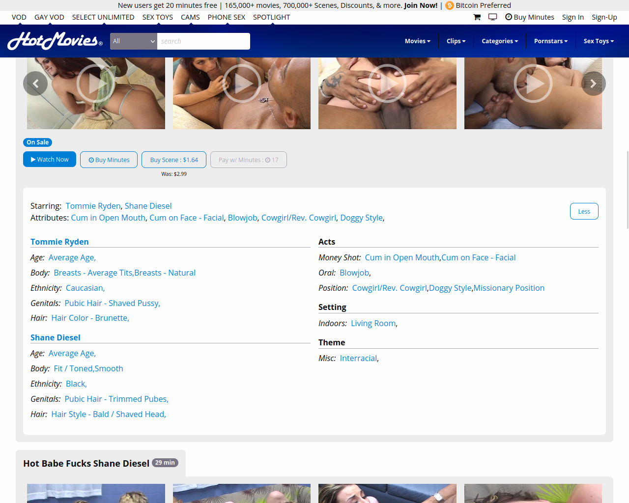This screenshot has height=503, width=629.
Task: Open the CAMS menu item
Action: coord(190,17)
